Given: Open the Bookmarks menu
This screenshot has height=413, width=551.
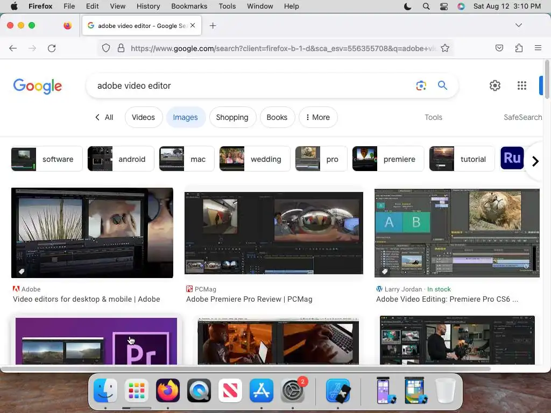Looking at the screenshot, I should (x=189, y=6).
